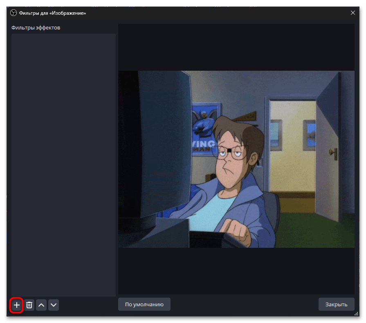The image size is (366, 323).
Task: Click inside the empty effect filters list
Action: [63, 165]
